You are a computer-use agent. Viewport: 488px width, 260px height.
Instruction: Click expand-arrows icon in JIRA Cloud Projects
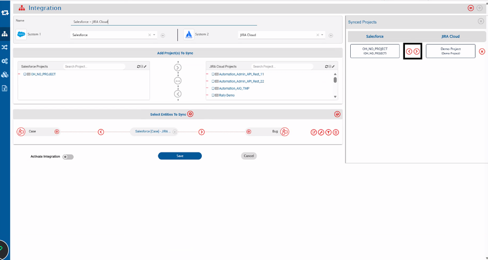(x=333, y=66)
